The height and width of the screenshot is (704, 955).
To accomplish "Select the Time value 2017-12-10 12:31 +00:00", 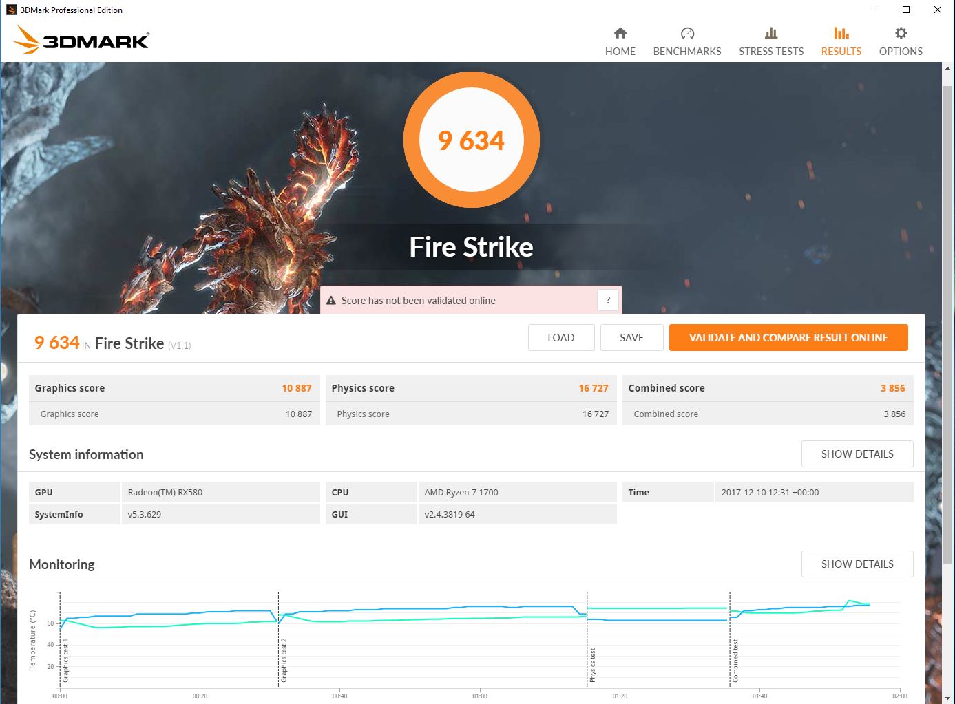I will pyautogui.click(x=770, y=493).
